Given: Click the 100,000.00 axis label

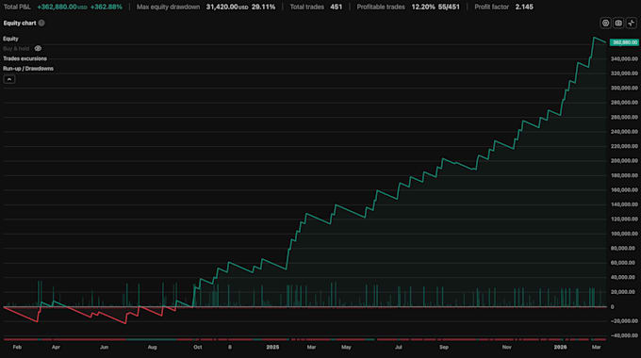Looking at the screenshot, I should tap(624, 234).
